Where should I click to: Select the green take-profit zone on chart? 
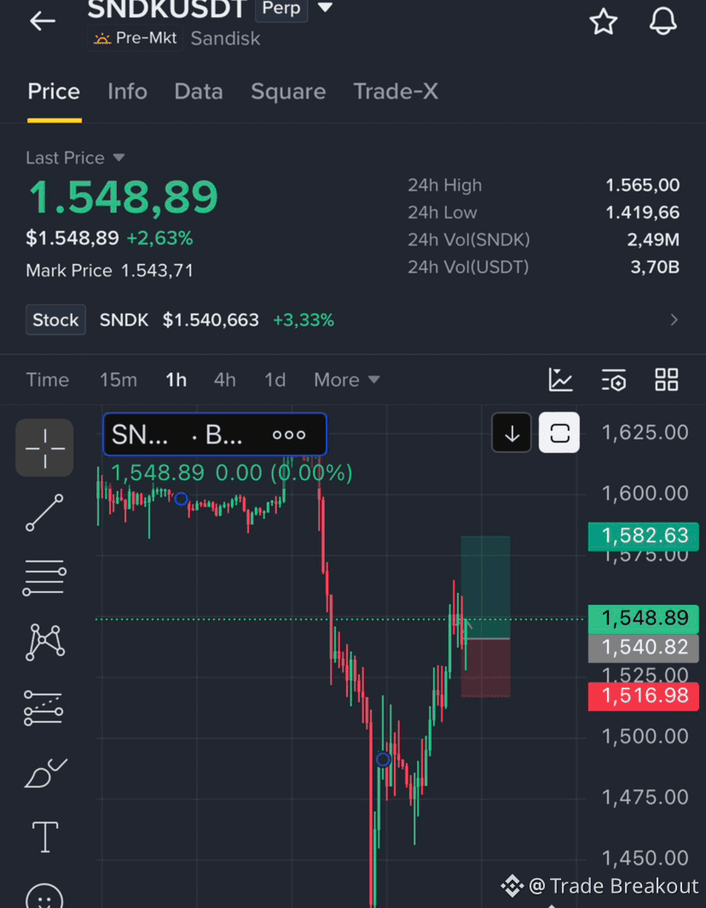pyautogui.click(x=485, y=586)
